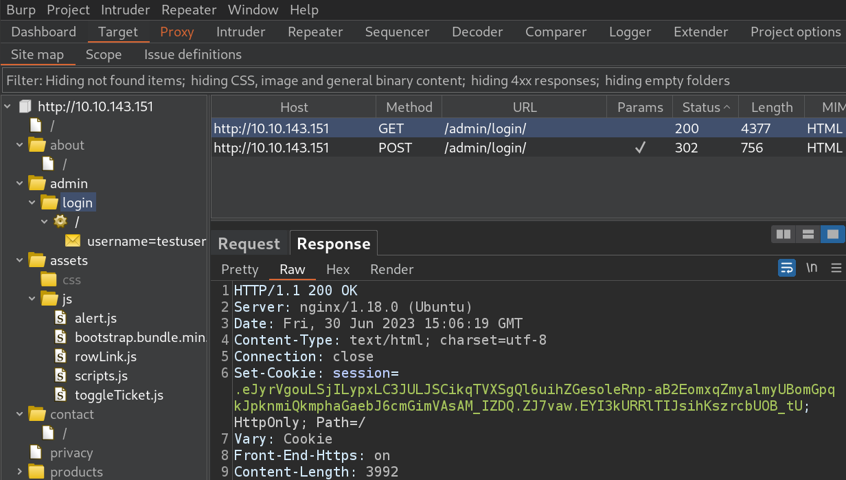This screenshot has width=846, height=480.
Task: Sort the table by the URL column
Action: tap(525, 107)
